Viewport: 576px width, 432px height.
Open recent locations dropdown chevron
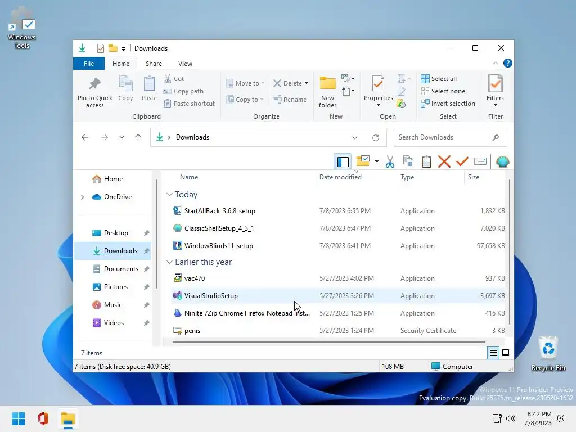(121, 137)
